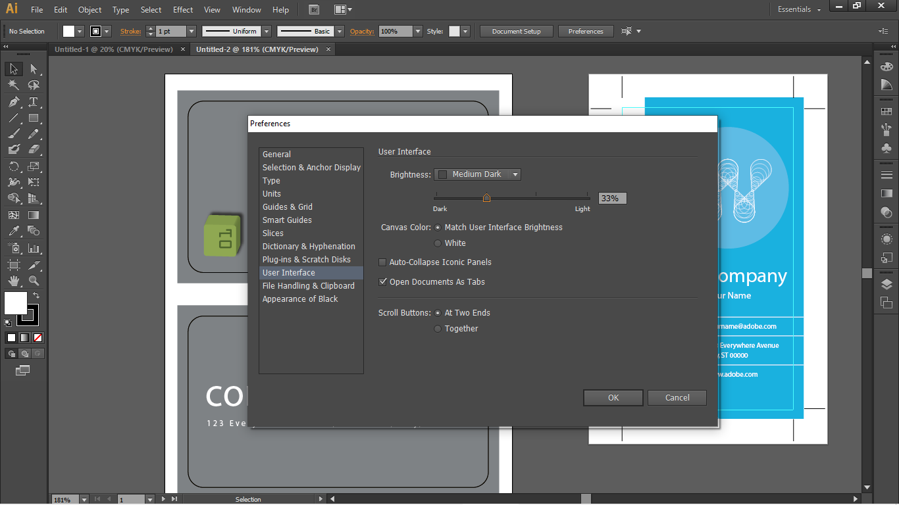This screenshot has height=505, width=899.
Task: Activate the Zoom tool
Action: (34, 281)
